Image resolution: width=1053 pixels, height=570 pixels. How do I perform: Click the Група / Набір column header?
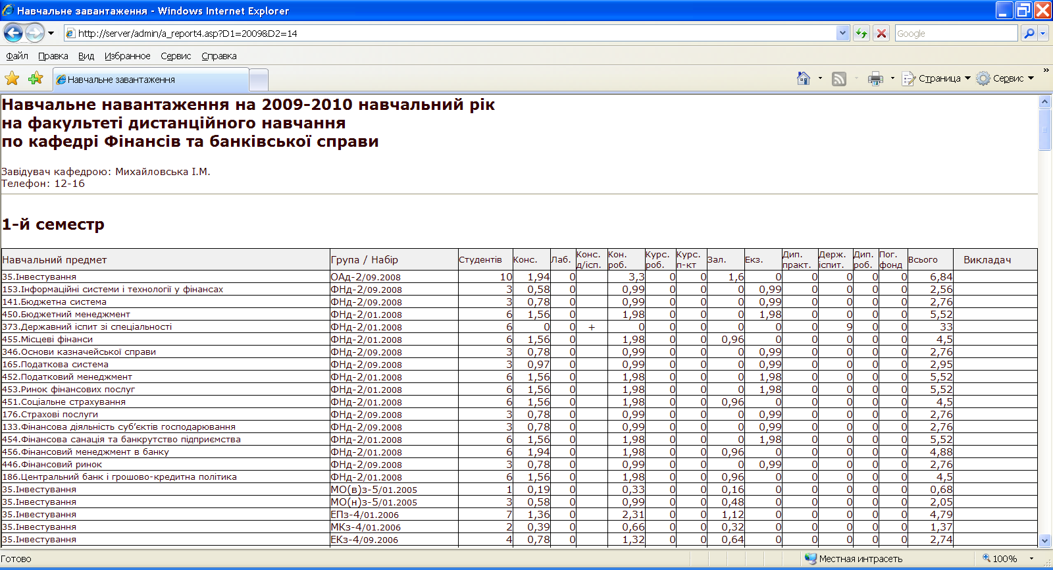[x=394, y=259]
